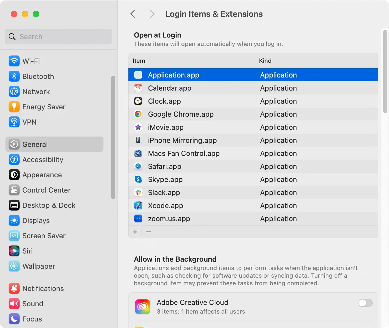Viewport: 389px width, 328px height.
Task: Select the iMovie.app name text
Action: point(166,127)
